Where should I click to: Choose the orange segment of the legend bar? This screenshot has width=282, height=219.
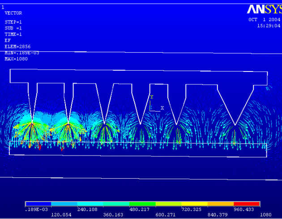pyautogui.click(x=221, y=204)
